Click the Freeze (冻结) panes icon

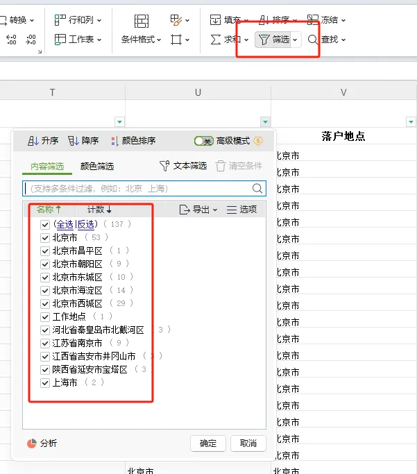[313, 20]
